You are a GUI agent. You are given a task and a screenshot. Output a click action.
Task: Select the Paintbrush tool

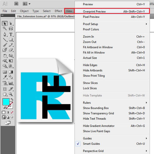[x=5, y=45]
